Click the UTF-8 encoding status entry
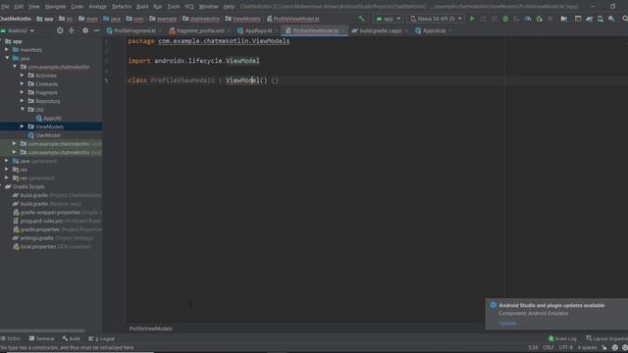 [565, 347]
